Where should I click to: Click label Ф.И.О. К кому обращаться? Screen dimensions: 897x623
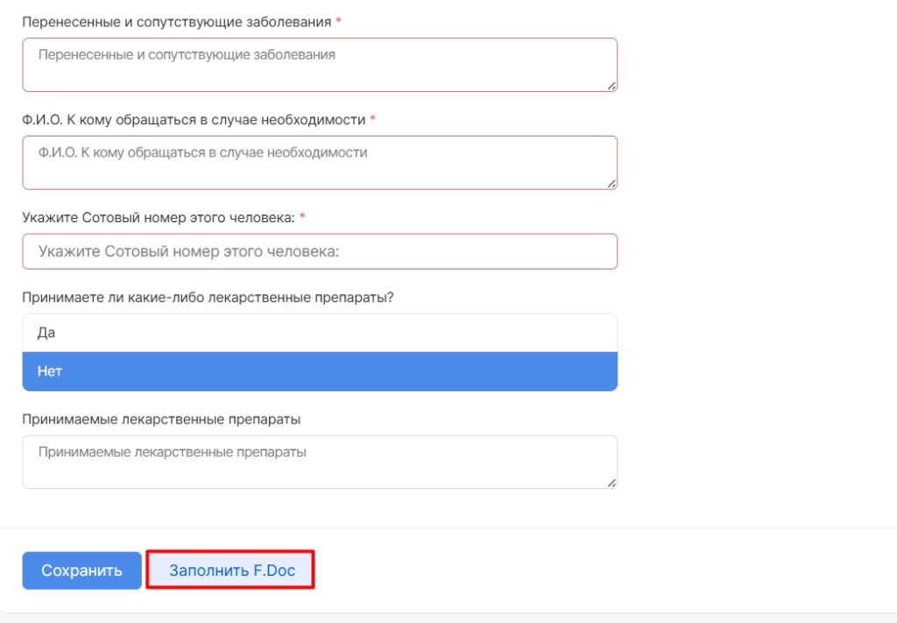tap(194, 120)
